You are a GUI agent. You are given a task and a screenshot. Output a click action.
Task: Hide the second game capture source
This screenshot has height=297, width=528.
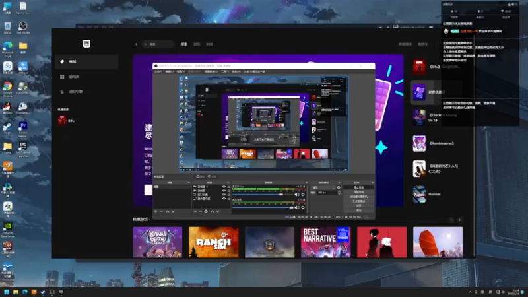pos(224,191)
